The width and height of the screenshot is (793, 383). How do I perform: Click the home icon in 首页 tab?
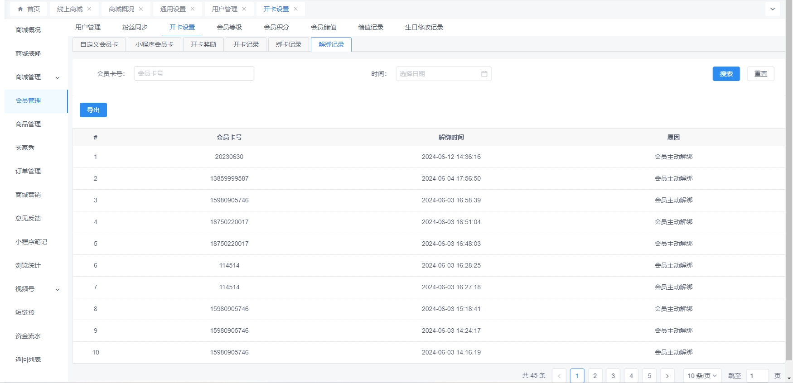click(20, 9)
